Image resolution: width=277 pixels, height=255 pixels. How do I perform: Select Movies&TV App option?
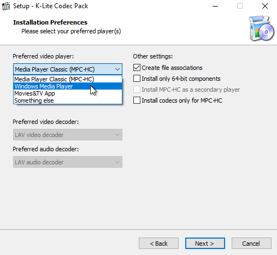68,93
